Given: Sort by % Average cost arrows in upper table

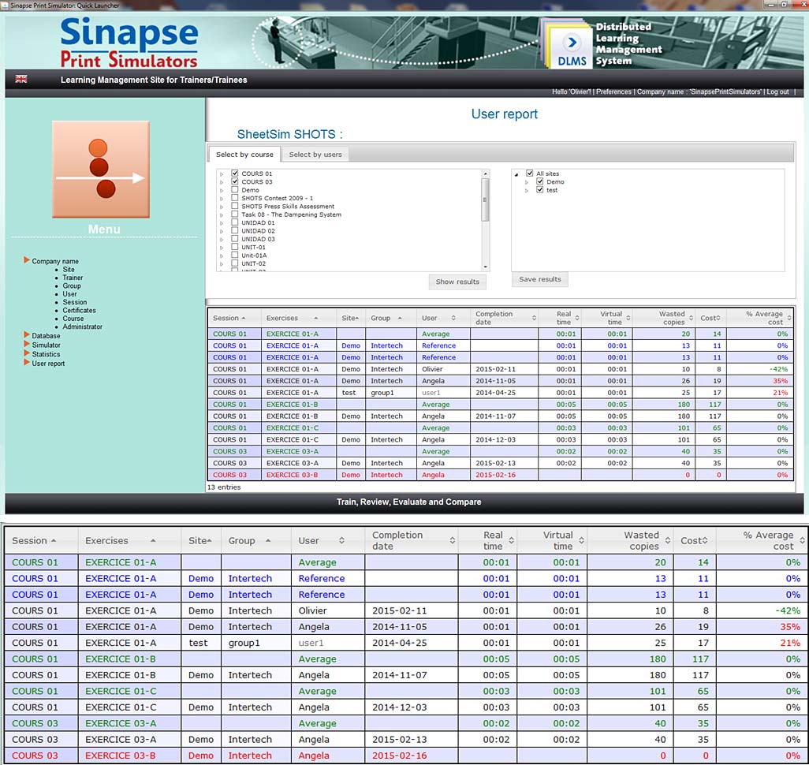Looking at the screenshot, I should tap(788, 318).
